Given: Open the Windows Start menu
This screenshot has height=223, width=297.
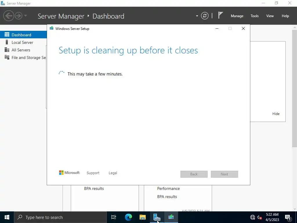Looking at the screenshot, I should click(x=7, y=217).
